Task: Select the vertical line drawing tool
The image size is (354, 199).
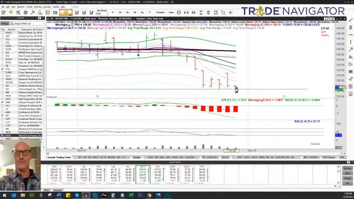Action: click(351, 42)
